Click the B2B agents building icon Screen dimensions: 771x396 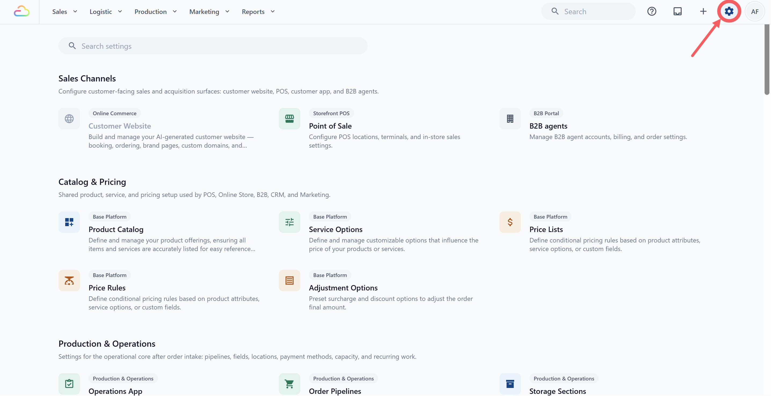(x=510, y=119)
